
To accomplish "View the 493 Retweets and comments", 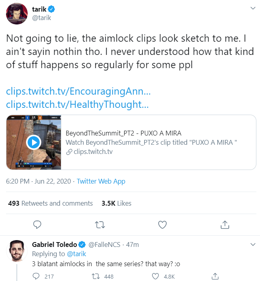I will pyautogui.click(x=50, y=203).
